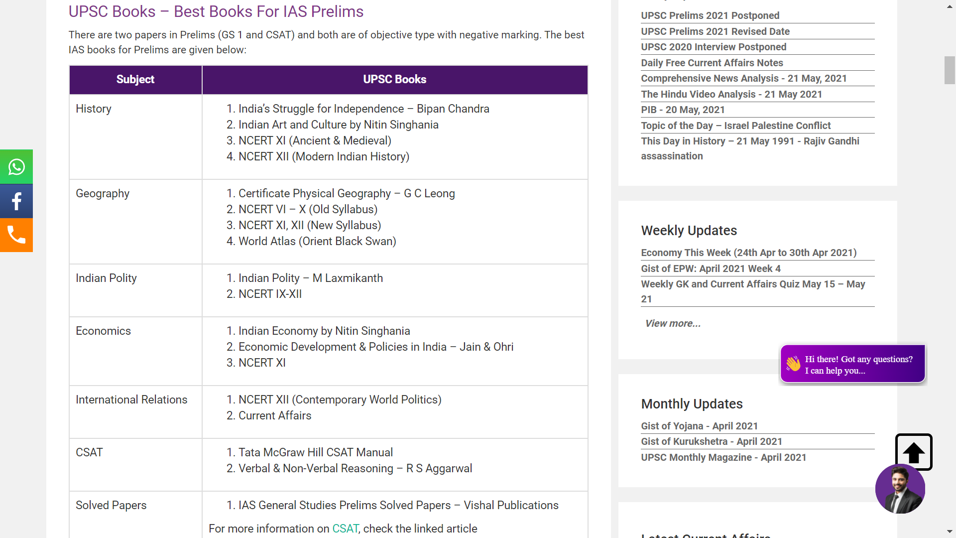Click the scrollbar down arrow
This screenshot has width=956, height=538.
coord(950,532)
